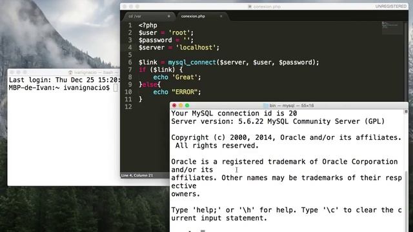
Task: Click the "ERROR" string on line 10
Action: tap(185, 92)
